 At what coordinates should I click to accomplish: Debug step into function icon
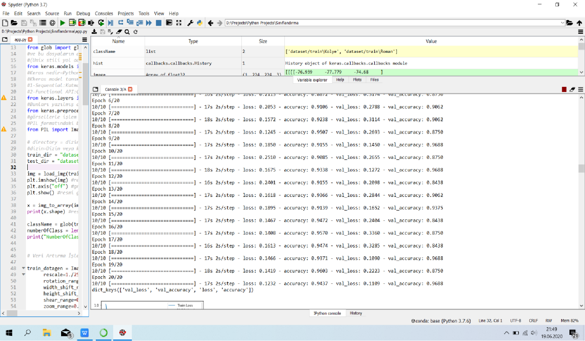[x=130, y=23]
